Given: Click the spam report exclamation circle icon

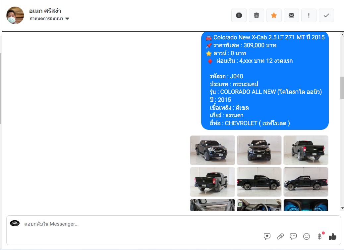Looking at the screenshot, I should (239, 15).
